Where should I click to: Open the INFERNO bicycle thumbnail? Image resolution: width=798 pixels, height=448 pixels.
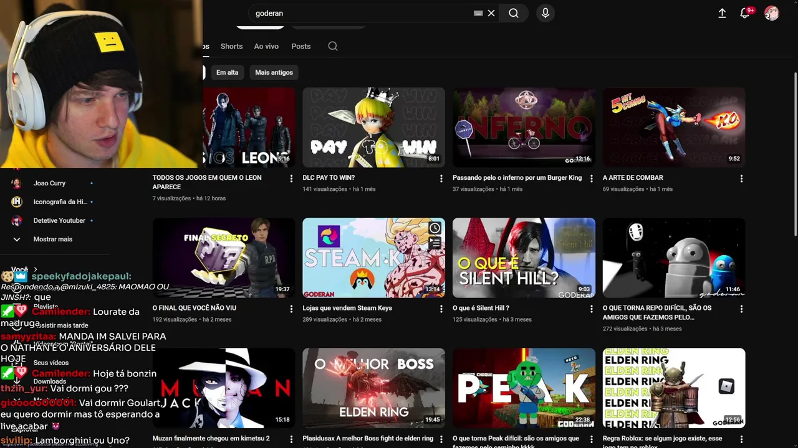click(524, 127)
